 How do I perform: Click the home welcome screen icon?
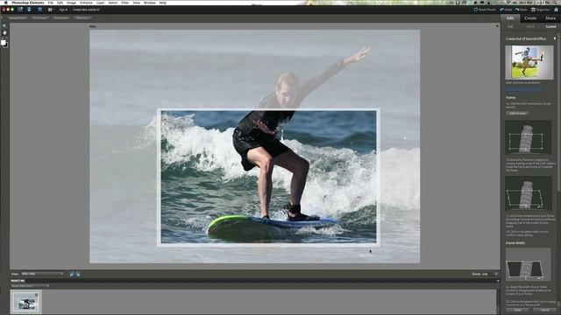click(x=556, y=10)
